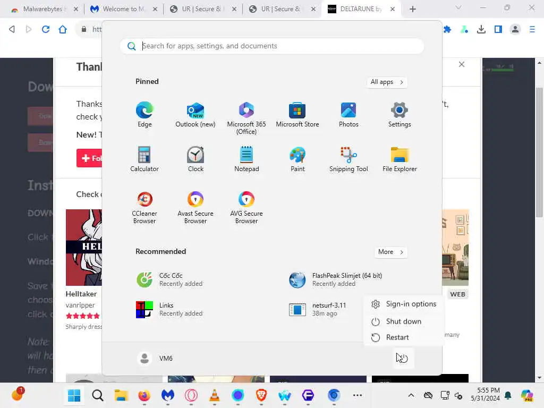Image resolution: width=544 pixels, height=408 pixels.
Task: Open Microsoft 365 (Office) app
Action: click(x=246, y=118)
